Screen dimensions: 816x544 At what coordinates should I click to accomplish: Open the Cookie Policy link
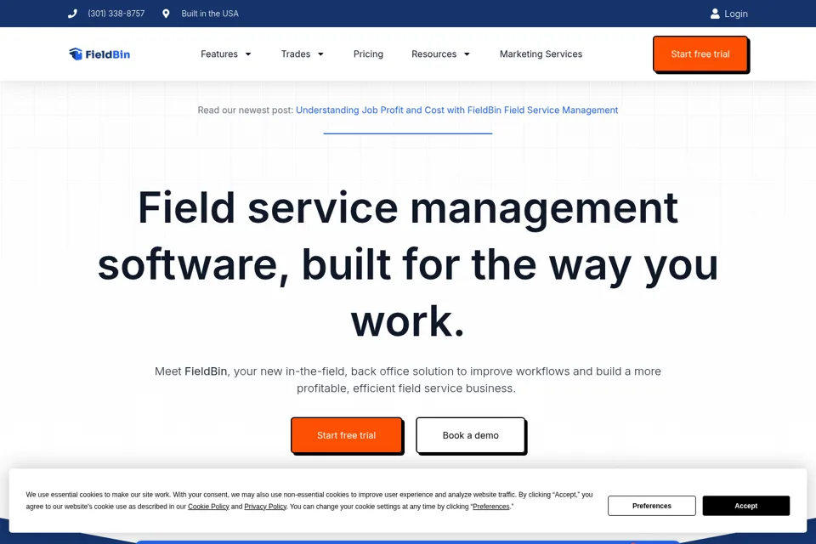208,507
